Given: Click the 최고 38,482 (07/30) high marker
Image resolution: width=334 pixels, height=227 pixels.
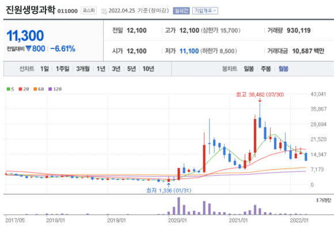Looking at the screenshot, I should point(260,94).
